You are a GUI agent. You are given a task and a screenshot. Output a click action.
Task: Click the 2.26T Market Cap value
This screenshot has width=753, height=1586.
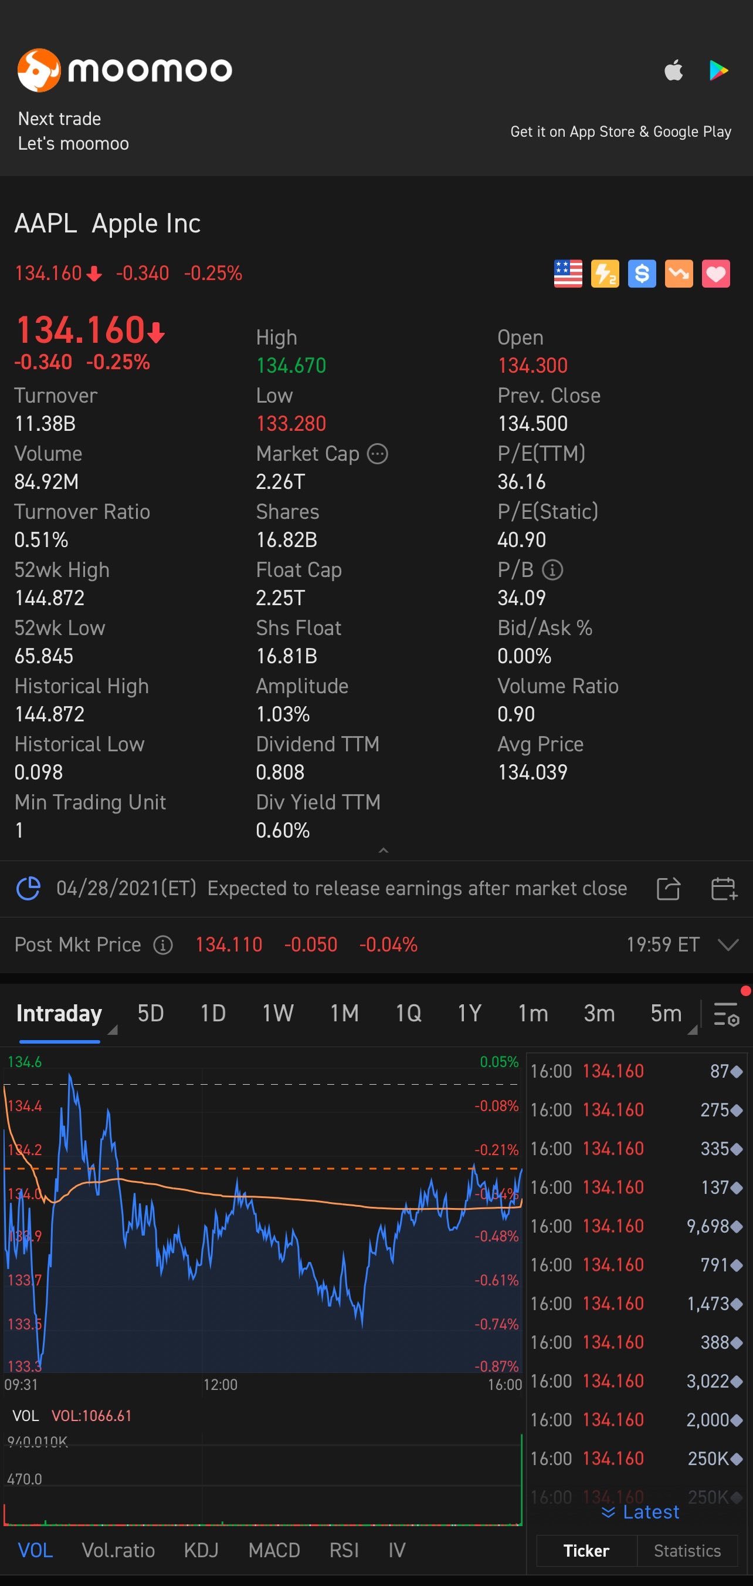pos(280,481)
